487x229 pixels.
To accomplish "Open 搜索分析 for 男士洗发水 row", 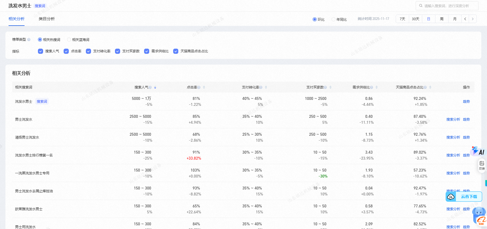I will [x=453, y=119].
